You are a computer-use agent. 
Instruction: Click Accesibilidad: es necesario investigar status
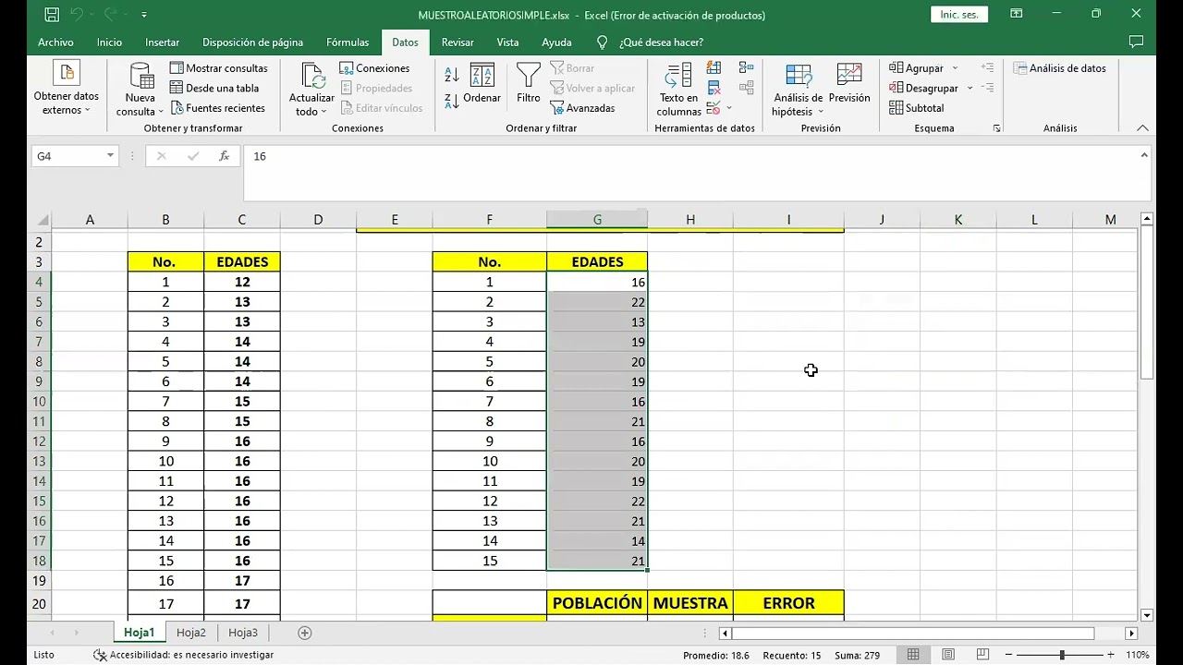183,655
